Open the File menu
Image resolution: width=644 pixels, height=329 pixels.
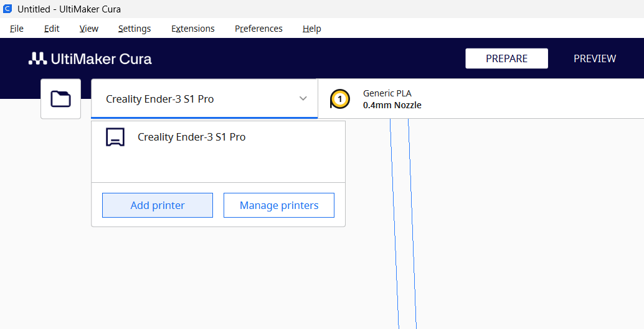coord(17,29)
